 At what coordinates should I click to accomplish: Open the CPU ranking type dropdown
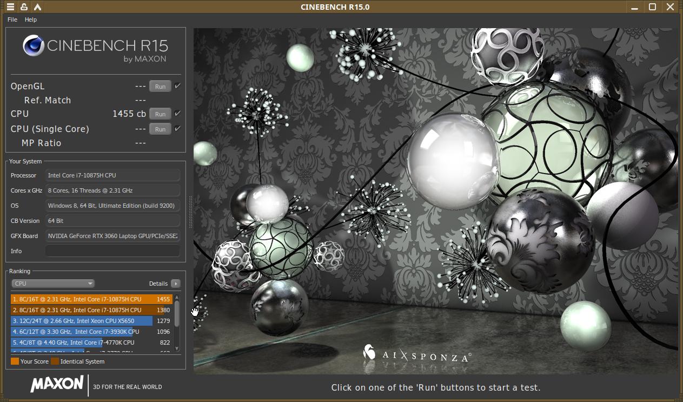(x=53, y=284)
